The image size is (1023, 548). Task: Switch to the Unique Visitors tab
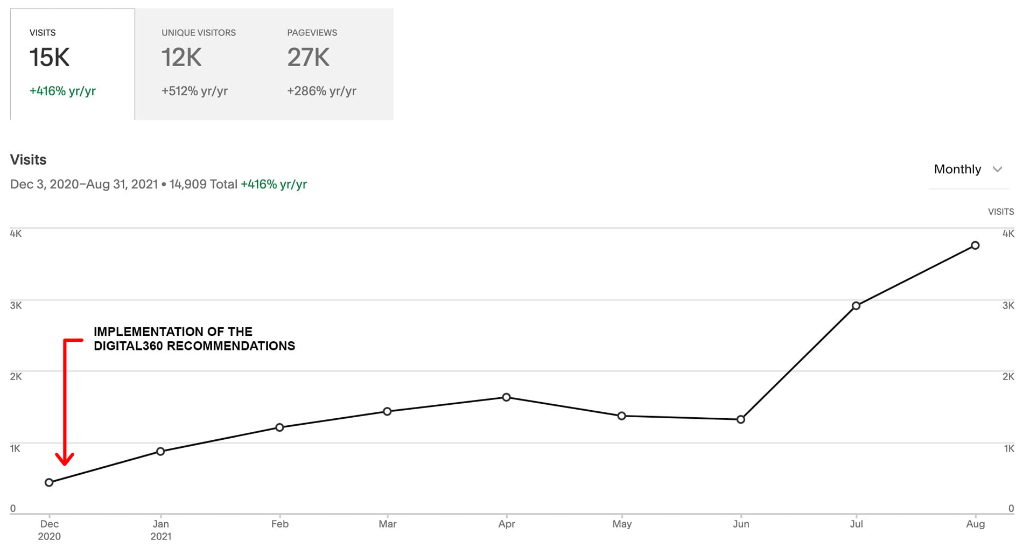click(198, 64)
